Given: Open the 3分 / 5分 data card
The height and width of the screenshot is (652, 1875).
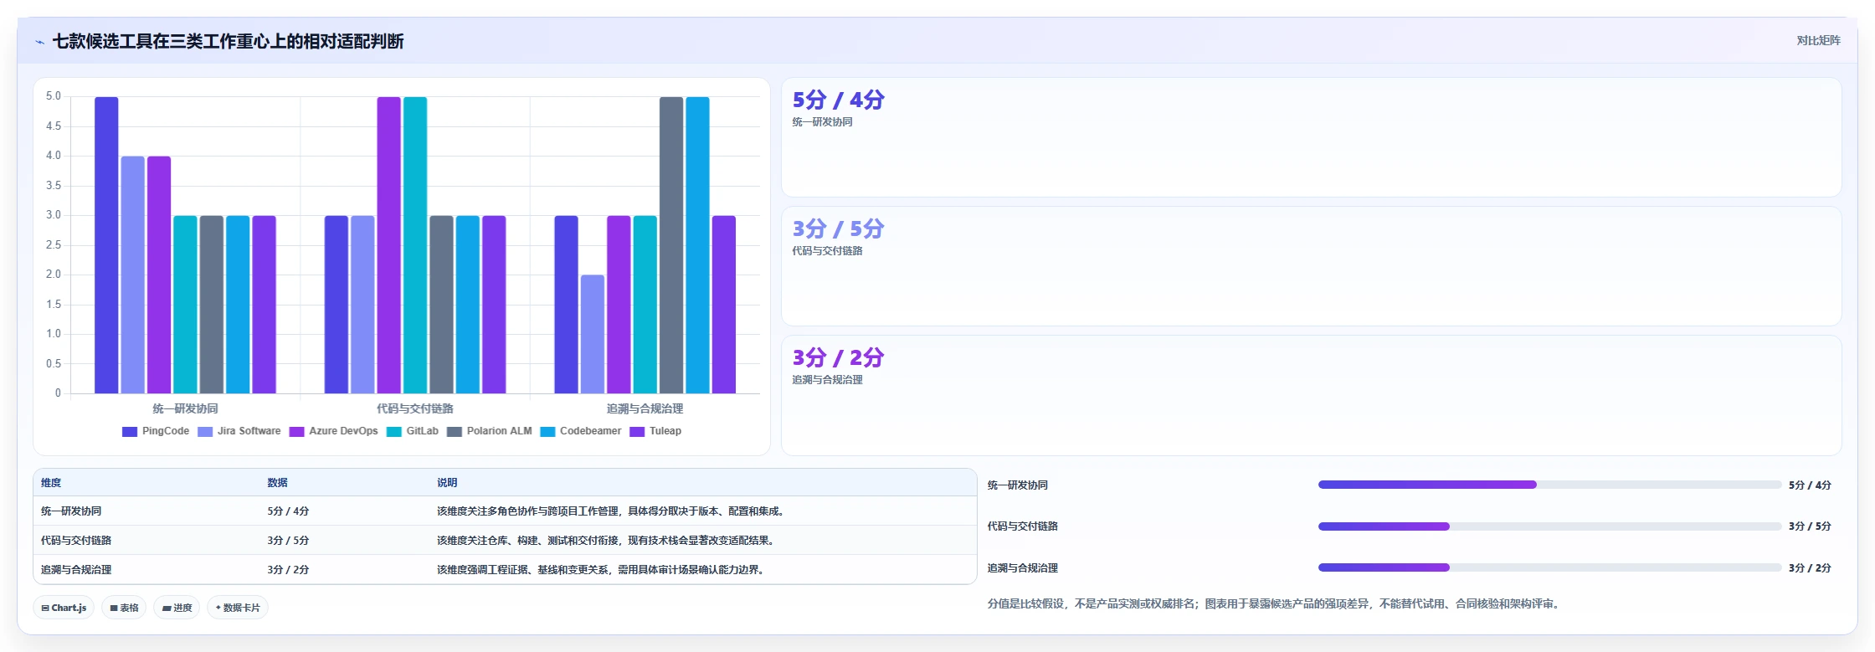Looking at the screenshot, I should pos(1311,266).
